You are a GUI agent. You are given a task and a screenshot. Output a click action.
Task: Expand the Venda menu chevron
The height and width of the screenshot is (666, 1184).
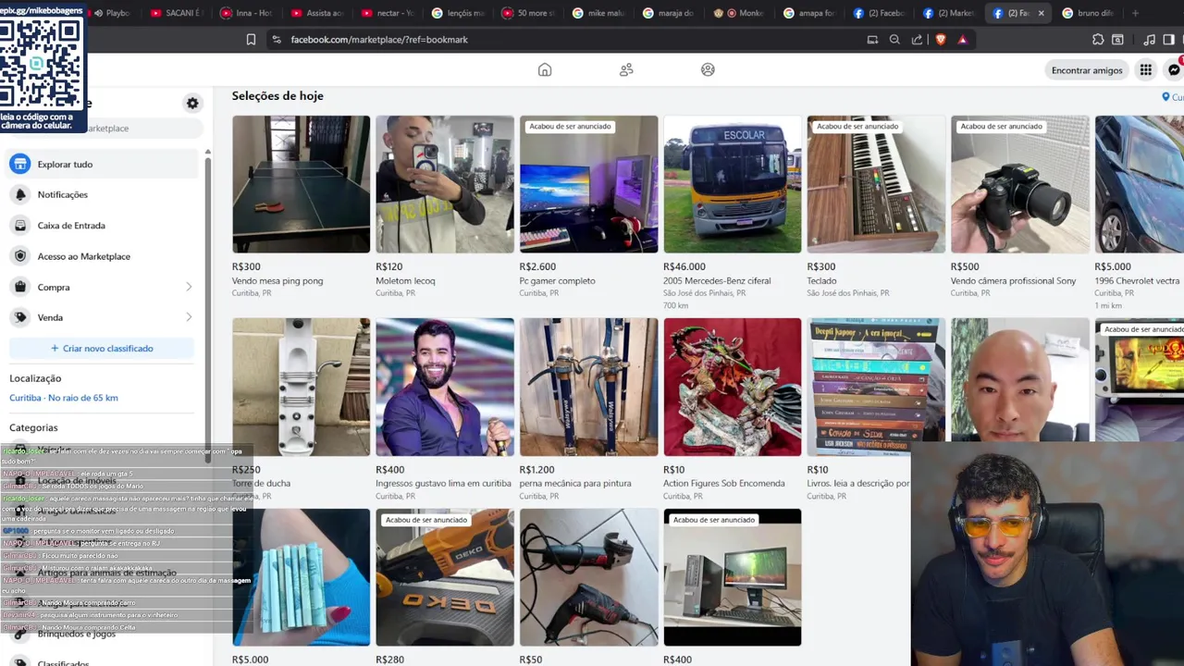(189, 317)
